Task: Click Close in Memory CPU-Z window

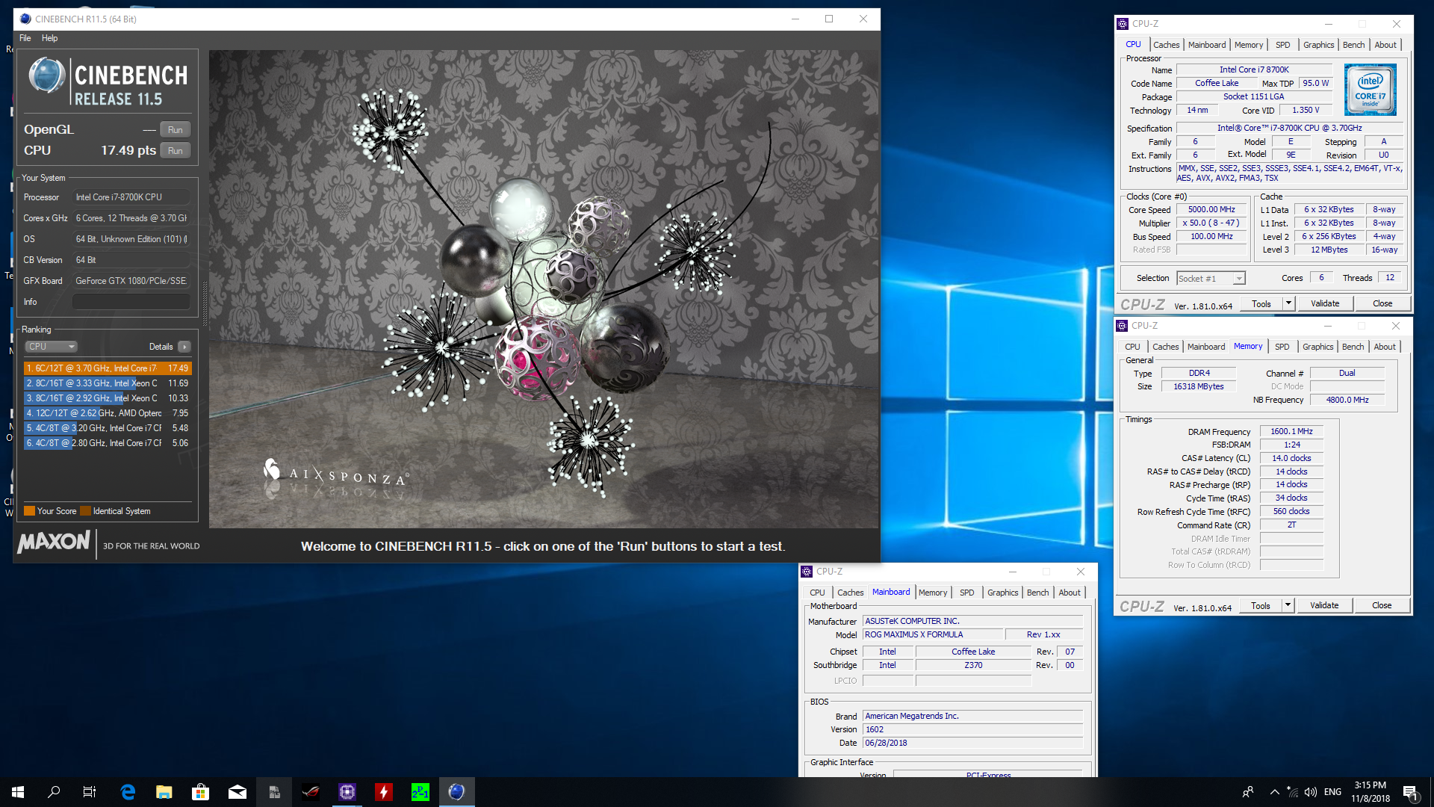Action: coord(1382,605)
